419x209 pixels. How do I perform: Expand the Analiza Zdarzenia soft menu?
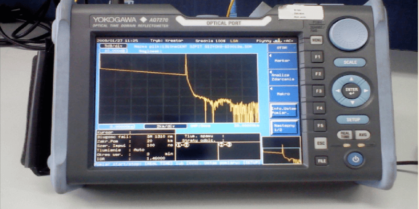click(x=283, y=77)
